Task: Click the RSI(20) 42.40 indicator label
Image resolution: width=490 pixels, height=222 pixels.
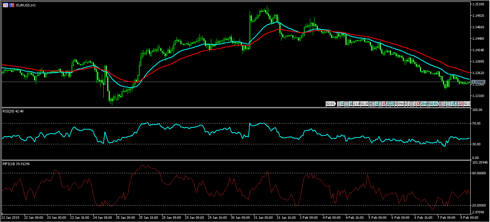Action: pyautogui.click(x=13, y=111)
